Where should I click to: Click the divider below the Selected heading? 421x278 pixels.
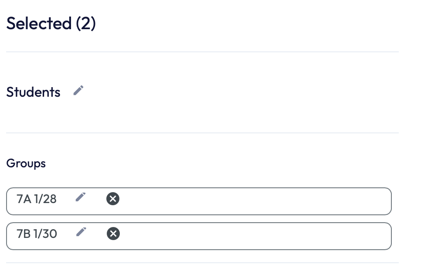[202, 52]
